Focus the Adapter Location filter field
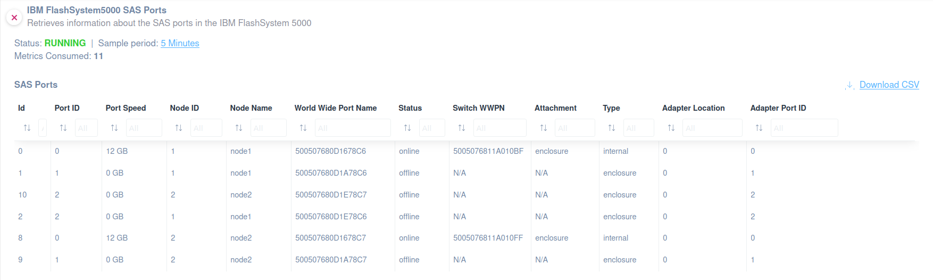 [x=712, y=128]
